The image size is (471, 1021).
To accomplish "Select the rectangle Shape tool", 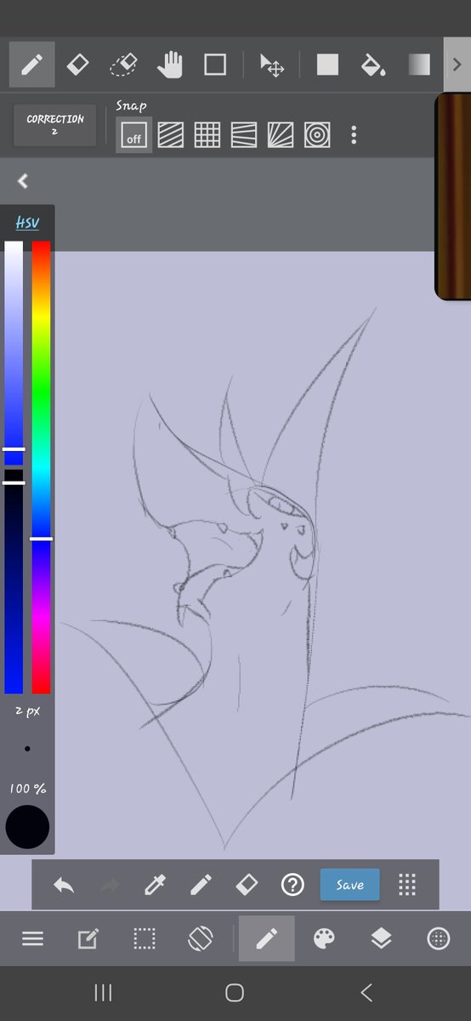I will (x=215, y=65).
